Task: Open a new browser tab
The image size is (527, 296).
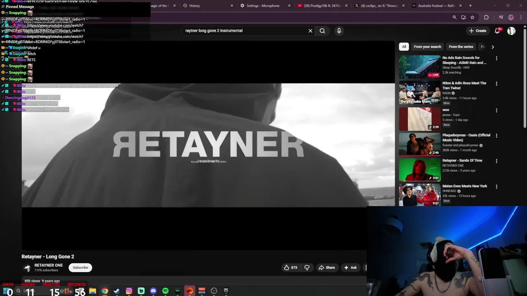Action: tap(470, 6)
